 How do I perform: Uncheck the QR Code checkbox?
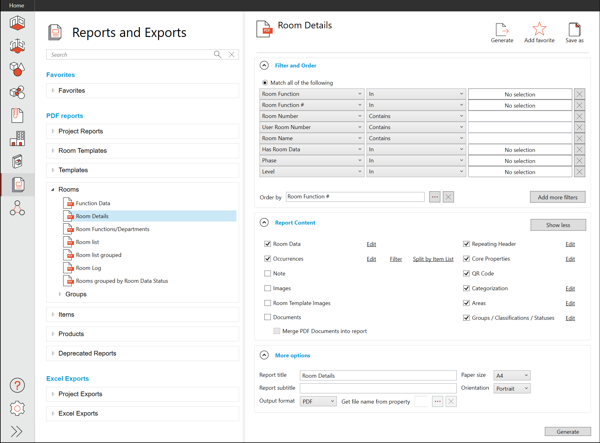pyautogui.click(x=466, y=274)
